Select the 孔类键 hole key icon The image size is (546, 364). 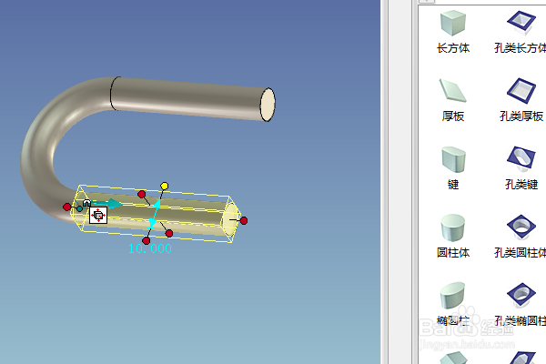point(521,159)
